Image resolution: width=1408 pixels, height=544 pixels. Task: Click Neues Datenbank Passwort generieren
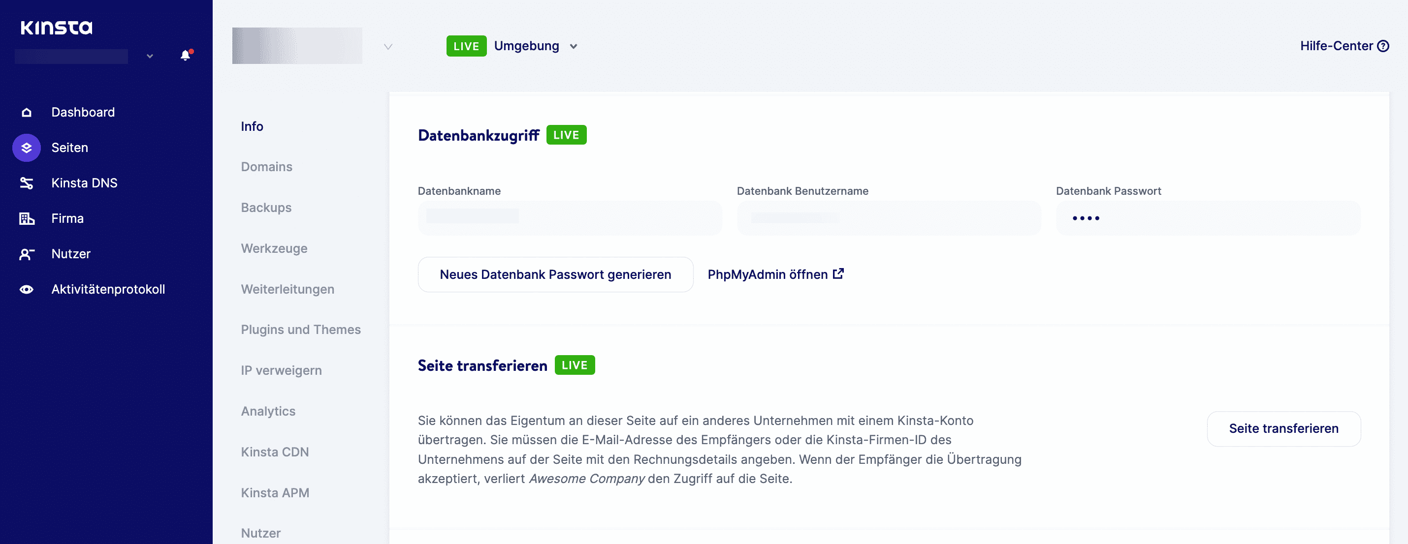(555, 274)
